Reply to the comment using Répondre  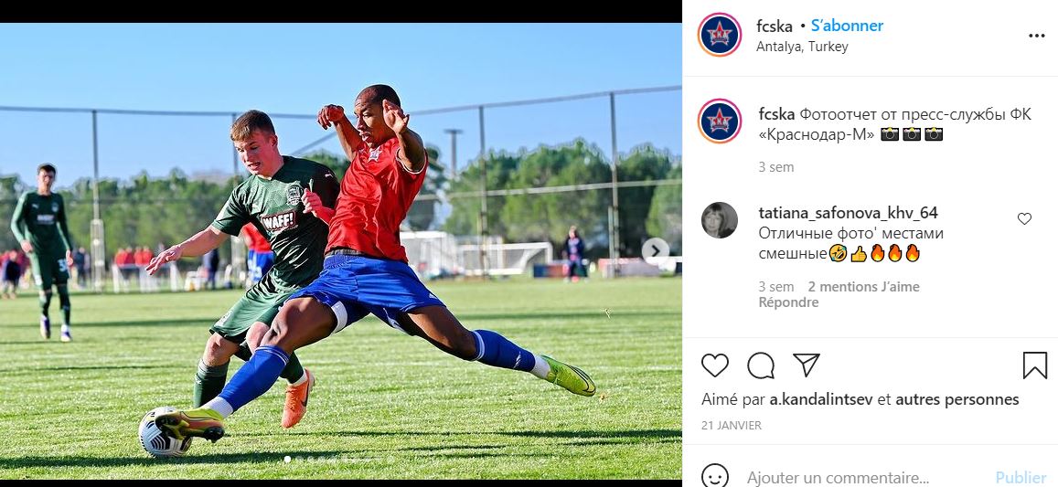point(788,302)
